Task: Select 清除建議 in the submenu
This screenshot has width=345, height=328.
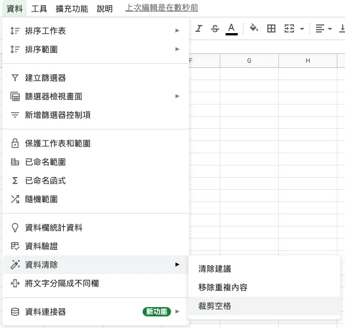Action: (264, 269)
